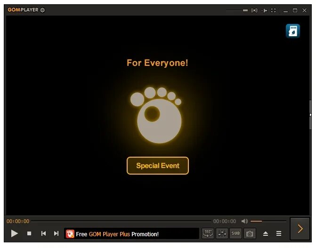
Task: Capture a screenshot with camera icon
Action: [250, 233]
